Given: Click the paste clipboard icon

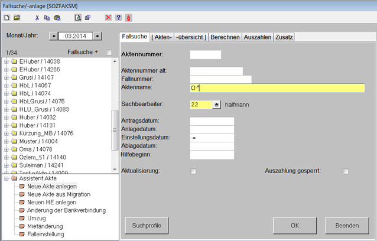Looking at the screenshot, I should point(57,18).
